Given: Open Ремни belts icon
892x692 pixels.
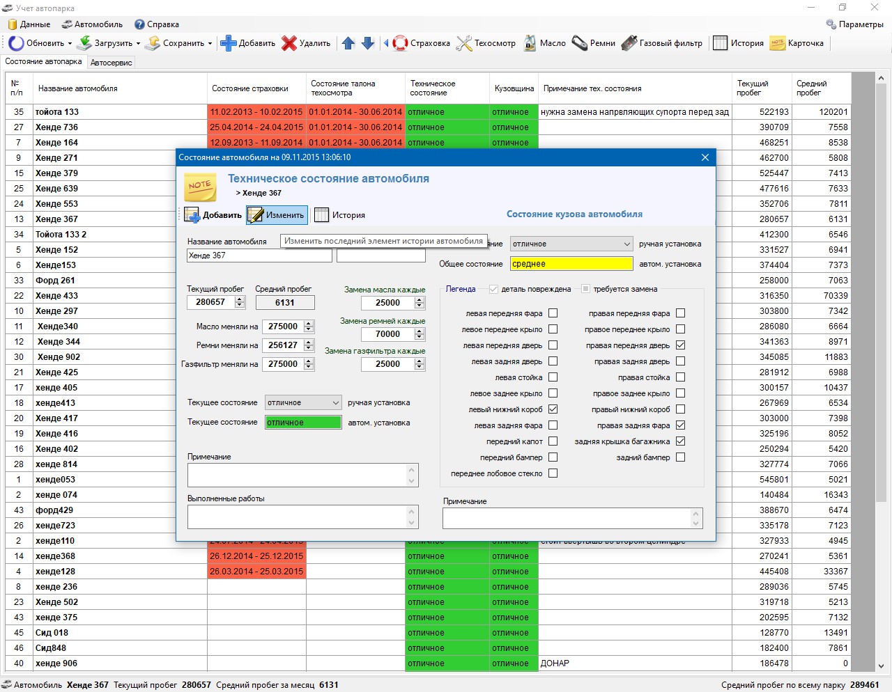Looking at the screenshot, I should (x=580, y=43).
